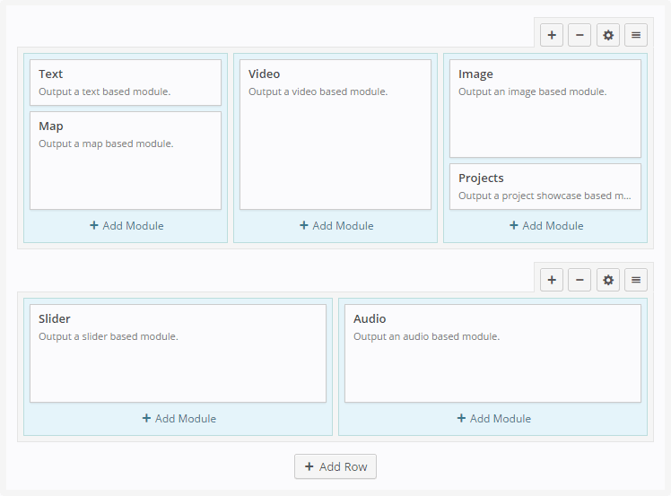
Task: Add a column in the second row using plus icon
Action: [x=552, y=280]
